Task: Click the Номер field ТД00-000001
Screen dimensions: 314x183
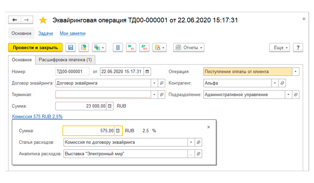Action: pos(72,72)
